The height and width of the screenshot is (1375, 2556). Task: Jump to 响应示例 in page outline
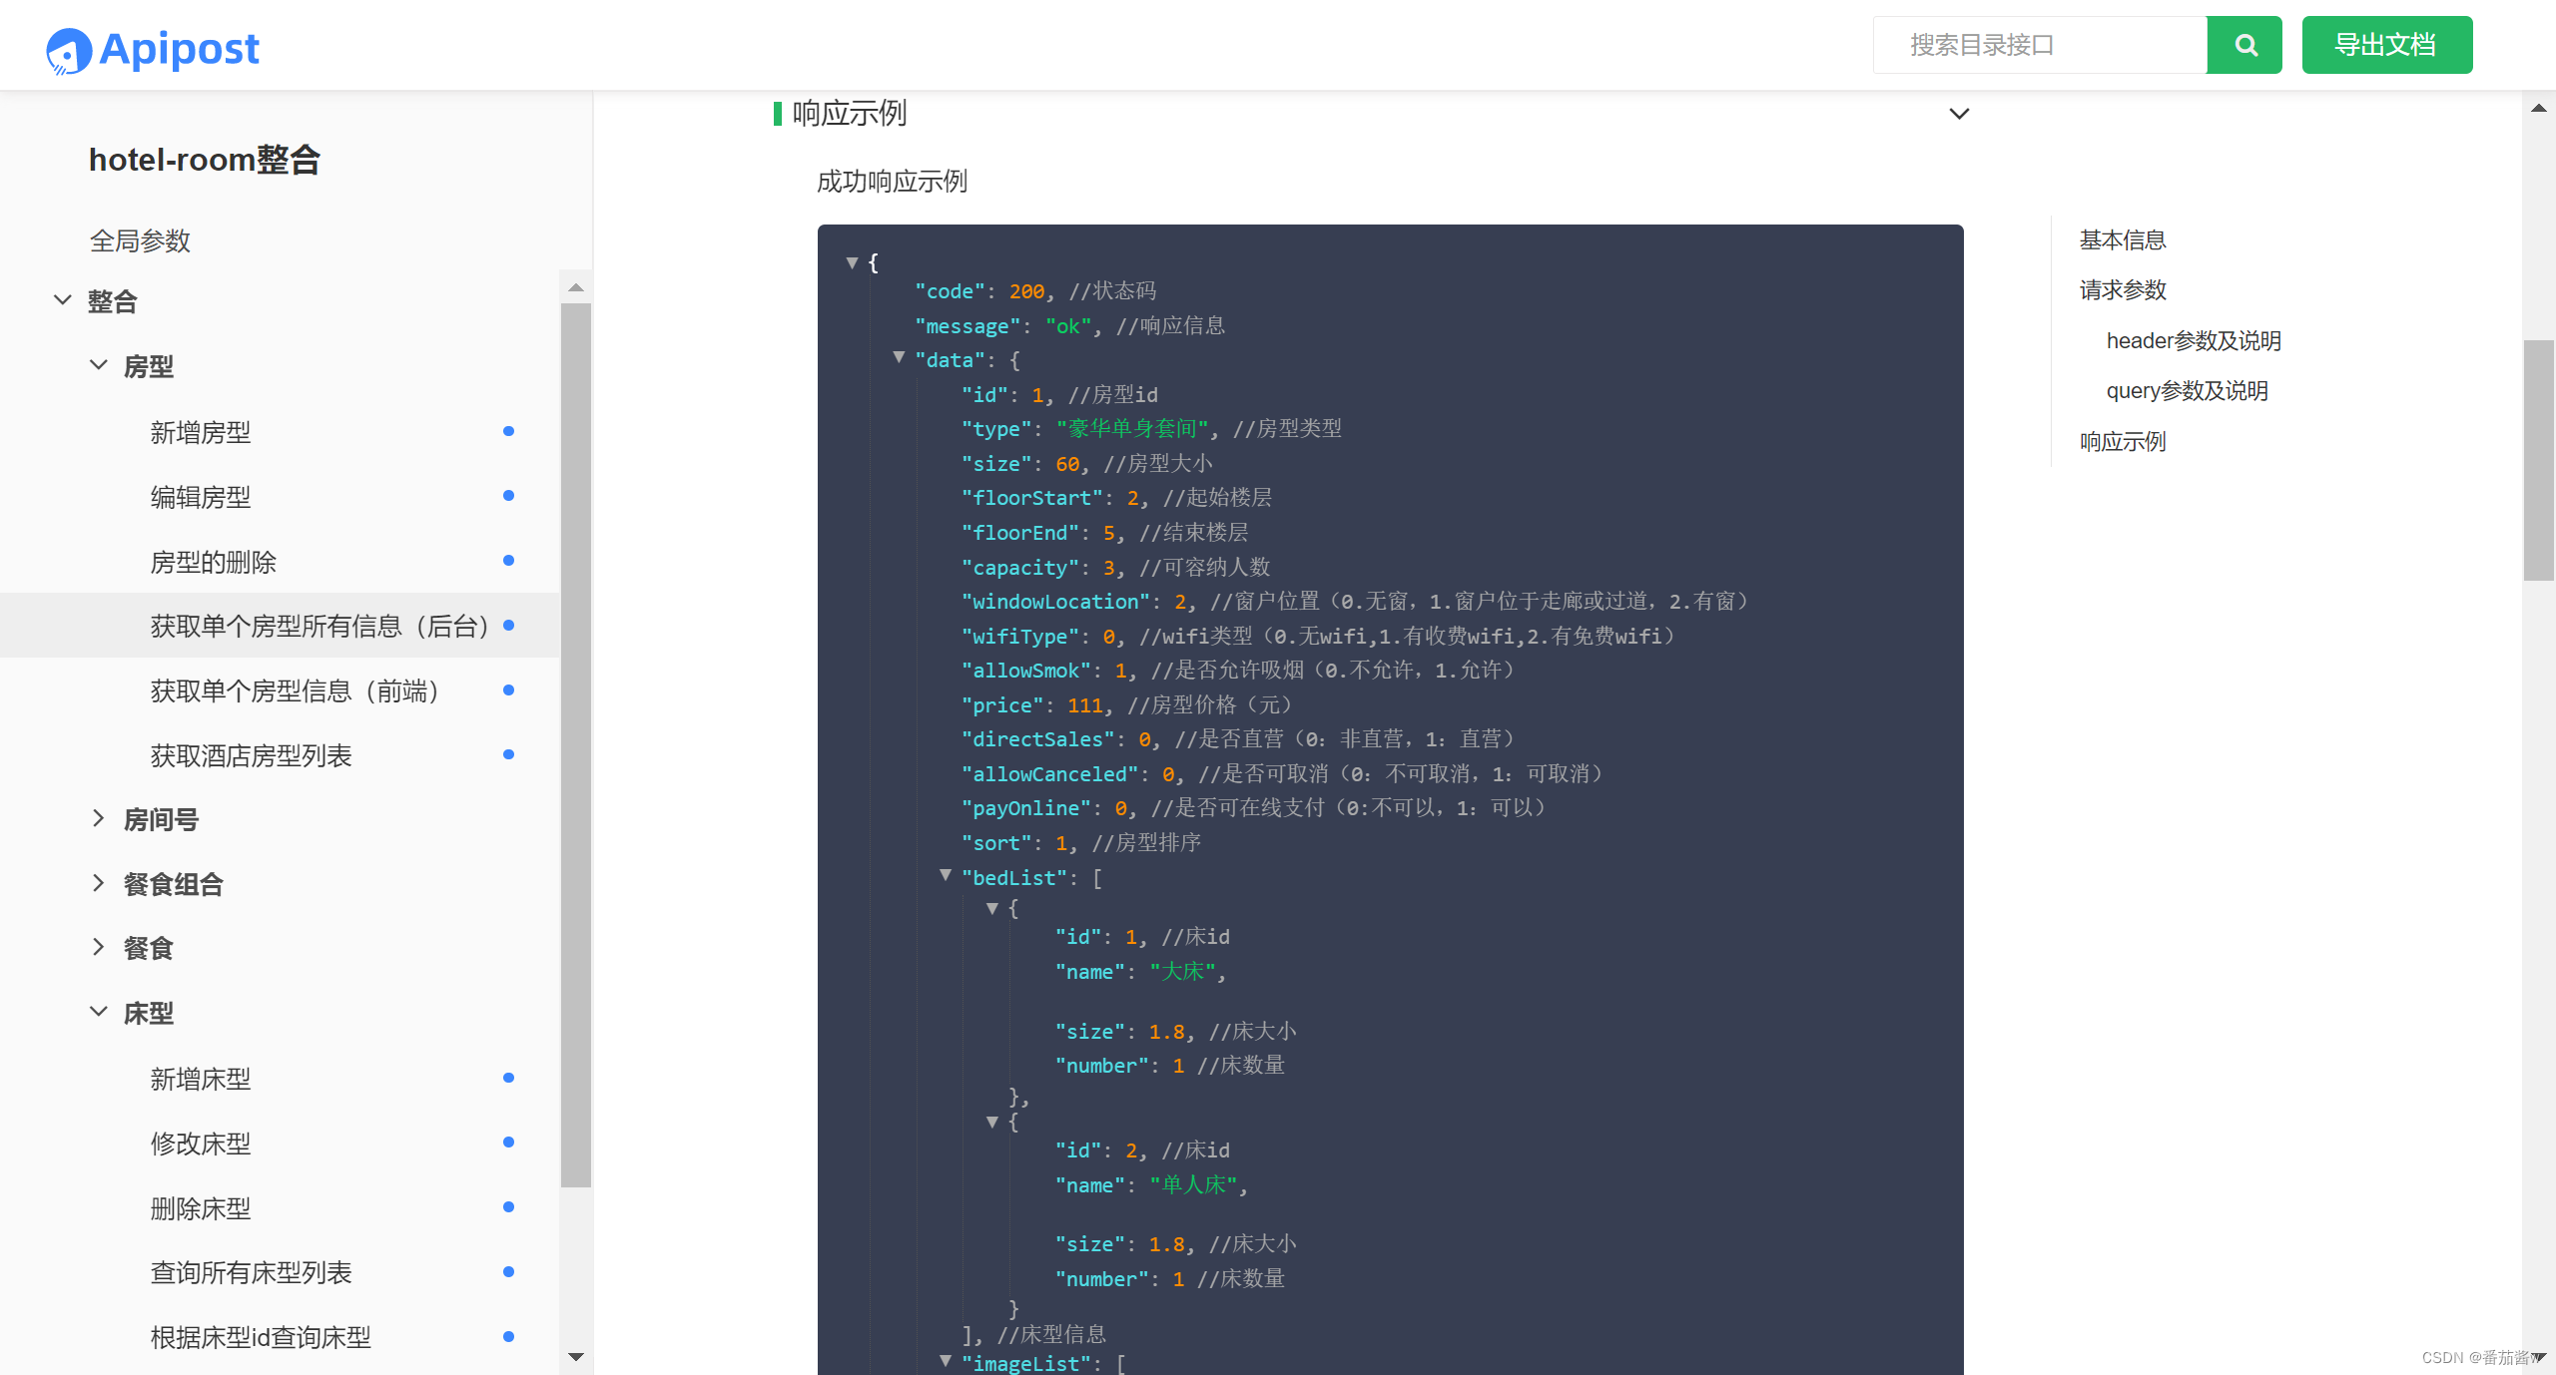coord(2123,441)
